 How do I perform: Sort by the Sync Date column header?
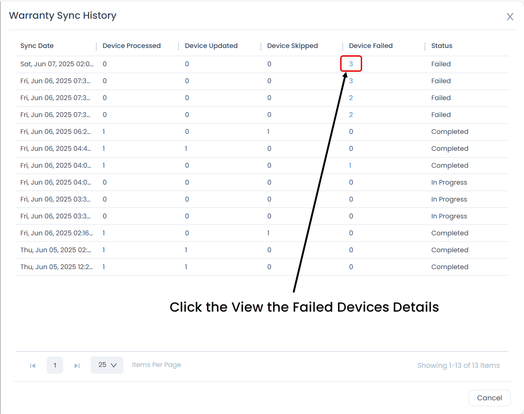(37, 46)
